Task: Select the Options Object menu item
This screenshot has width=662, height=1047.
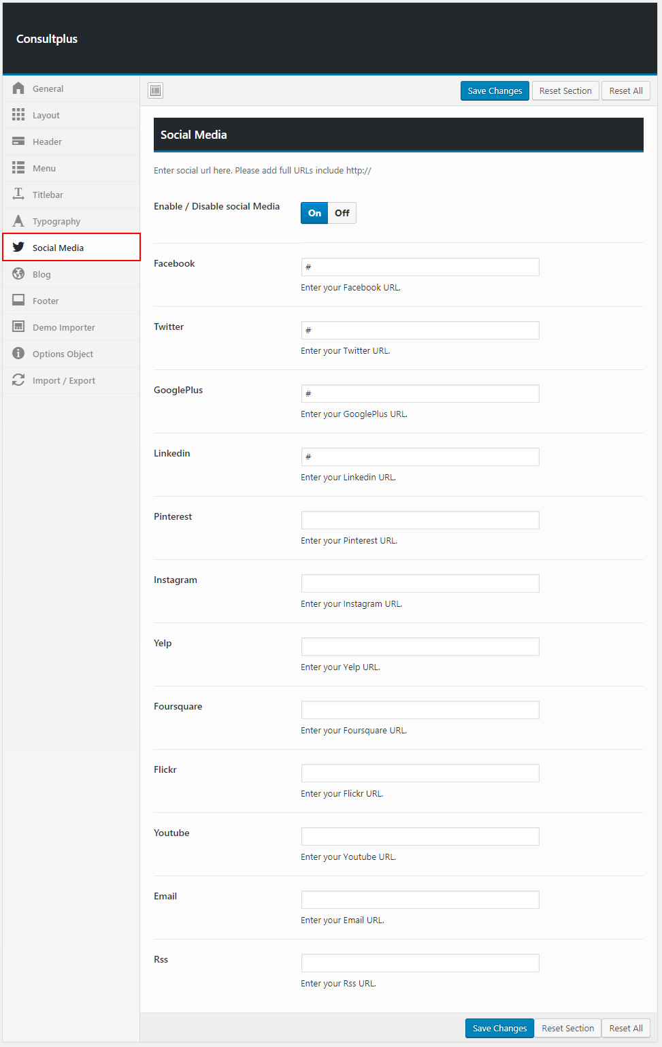Action: pyautogui.click(x=63, y=354)
